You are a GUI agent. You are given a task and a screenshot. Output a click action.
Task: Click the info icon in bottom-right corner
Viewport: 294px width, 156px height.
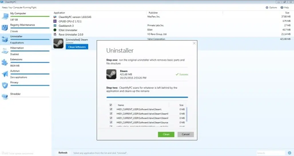pos(289,153)
